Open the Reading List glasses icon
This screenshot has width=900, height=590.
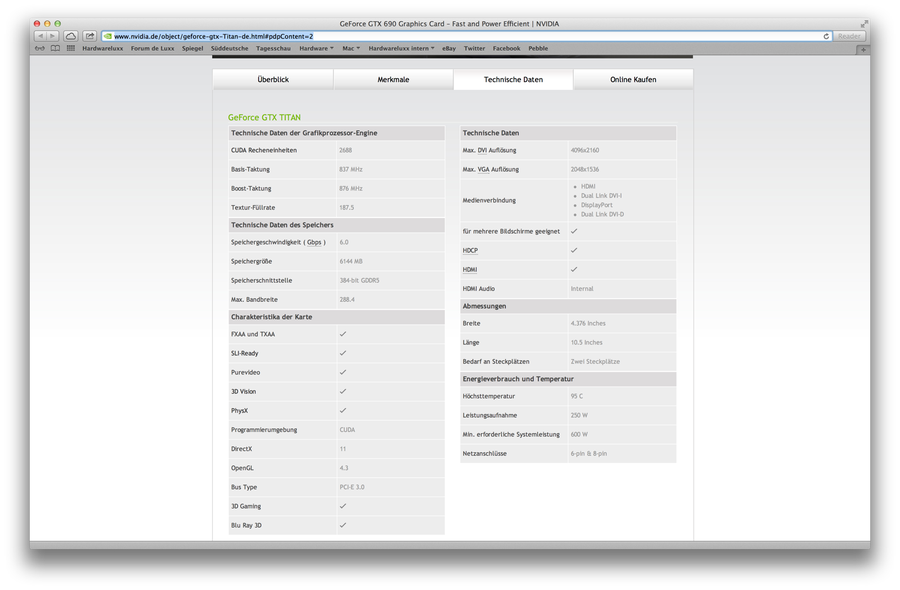40,48
